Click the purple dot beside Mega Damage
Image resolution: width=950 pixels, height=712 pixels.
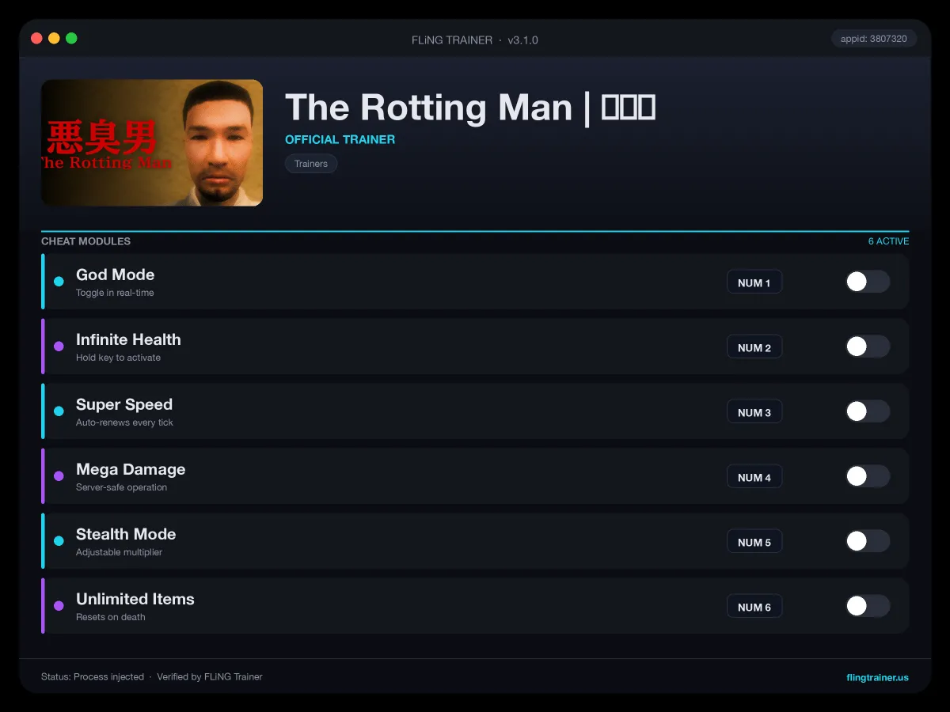point(59,476)
